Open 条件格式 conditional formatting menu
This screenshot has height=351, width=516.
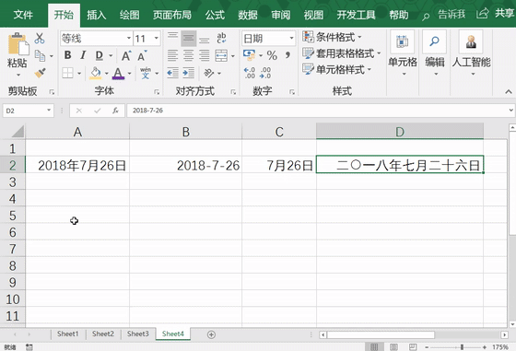click(x=332, y=37)
